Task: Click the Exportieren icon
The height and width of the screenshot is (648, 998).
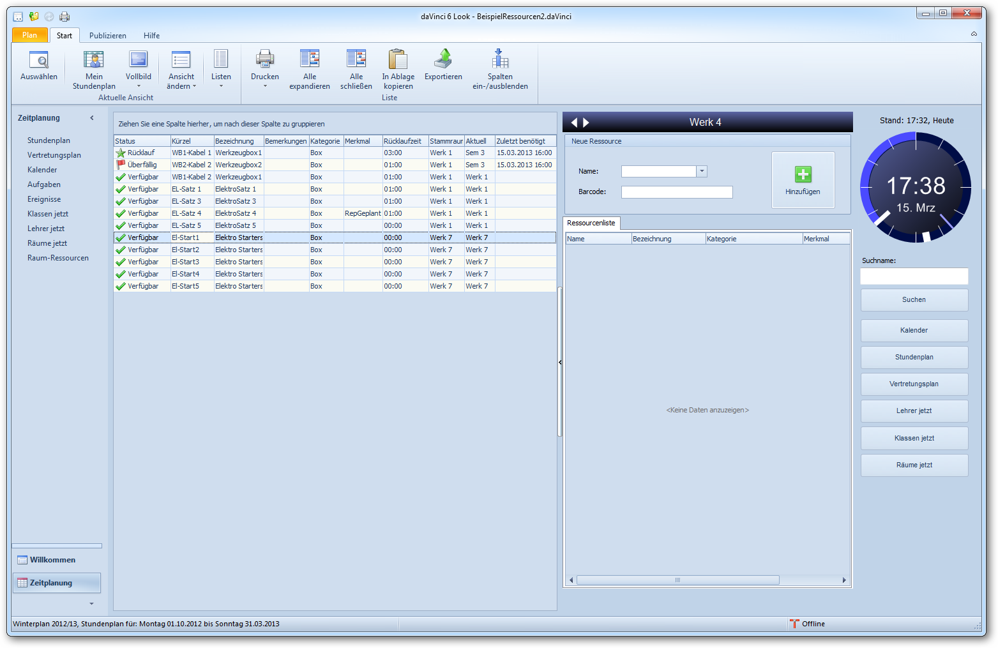Action: coord(443,59)
